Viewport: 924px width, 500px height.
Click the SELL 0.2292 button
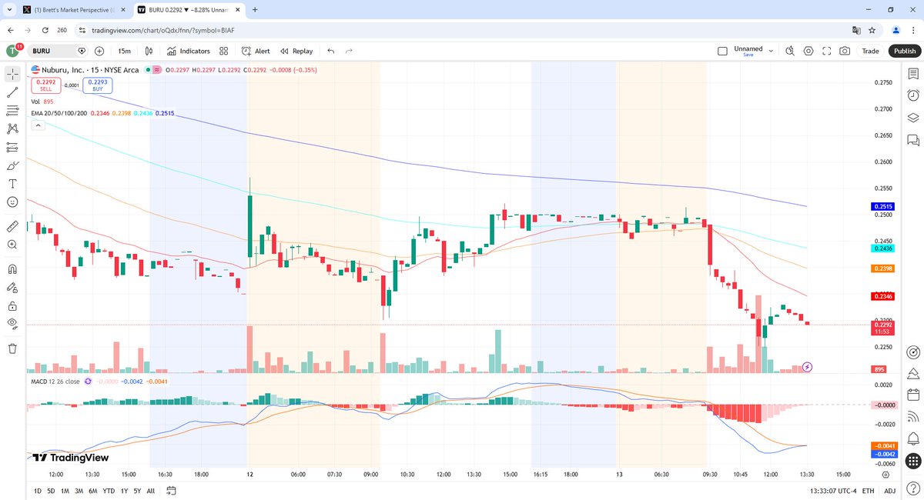46,85
